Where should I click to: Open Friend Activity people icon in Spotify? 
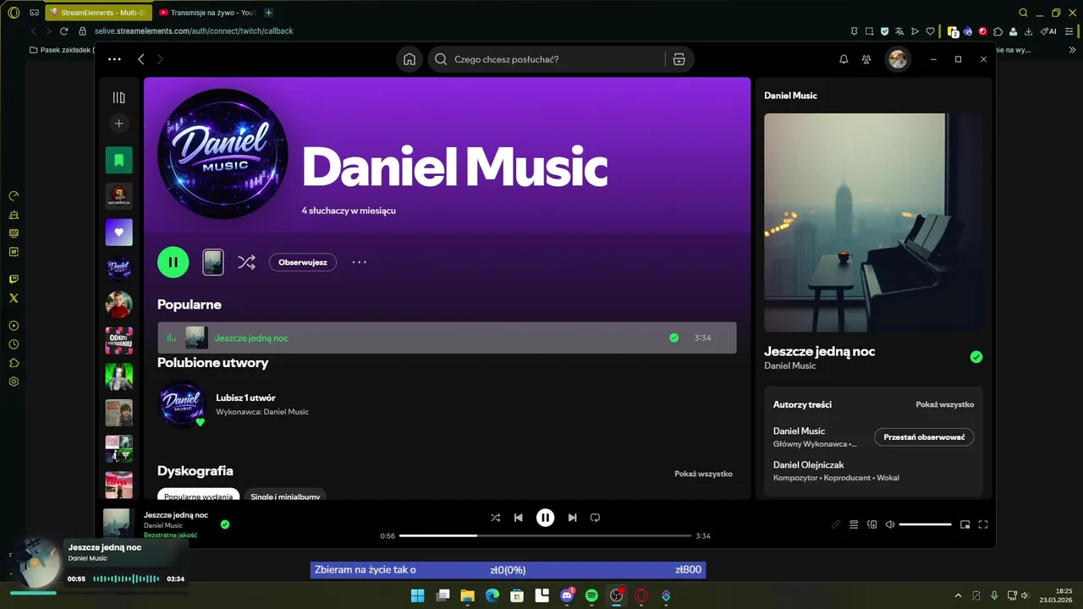pyautogui.click(x=867, y=59)
